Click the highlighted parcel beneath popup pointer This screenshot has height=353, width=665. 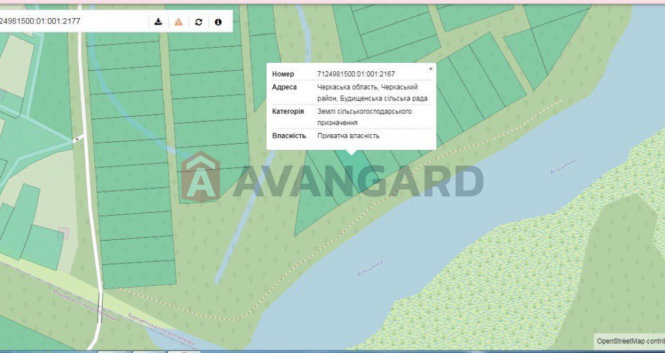point(355,166)
